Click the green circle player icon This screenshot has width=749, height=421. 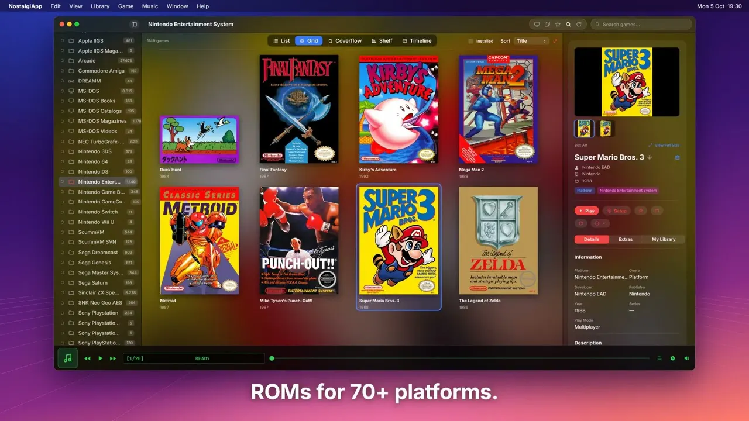pyautogui.click(x=672, y=358)
